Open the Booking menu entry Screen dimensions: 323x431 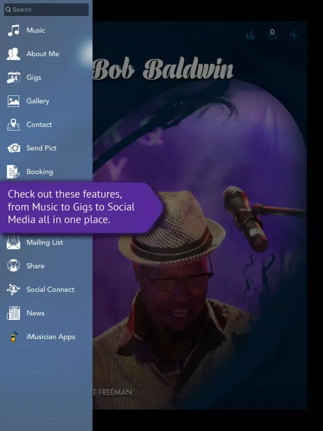click(46, 172)
